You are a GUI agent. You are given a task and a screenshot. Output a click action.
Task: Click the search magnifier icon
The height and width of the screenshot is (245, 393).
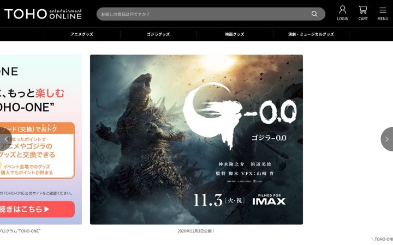tap(314, 14)
